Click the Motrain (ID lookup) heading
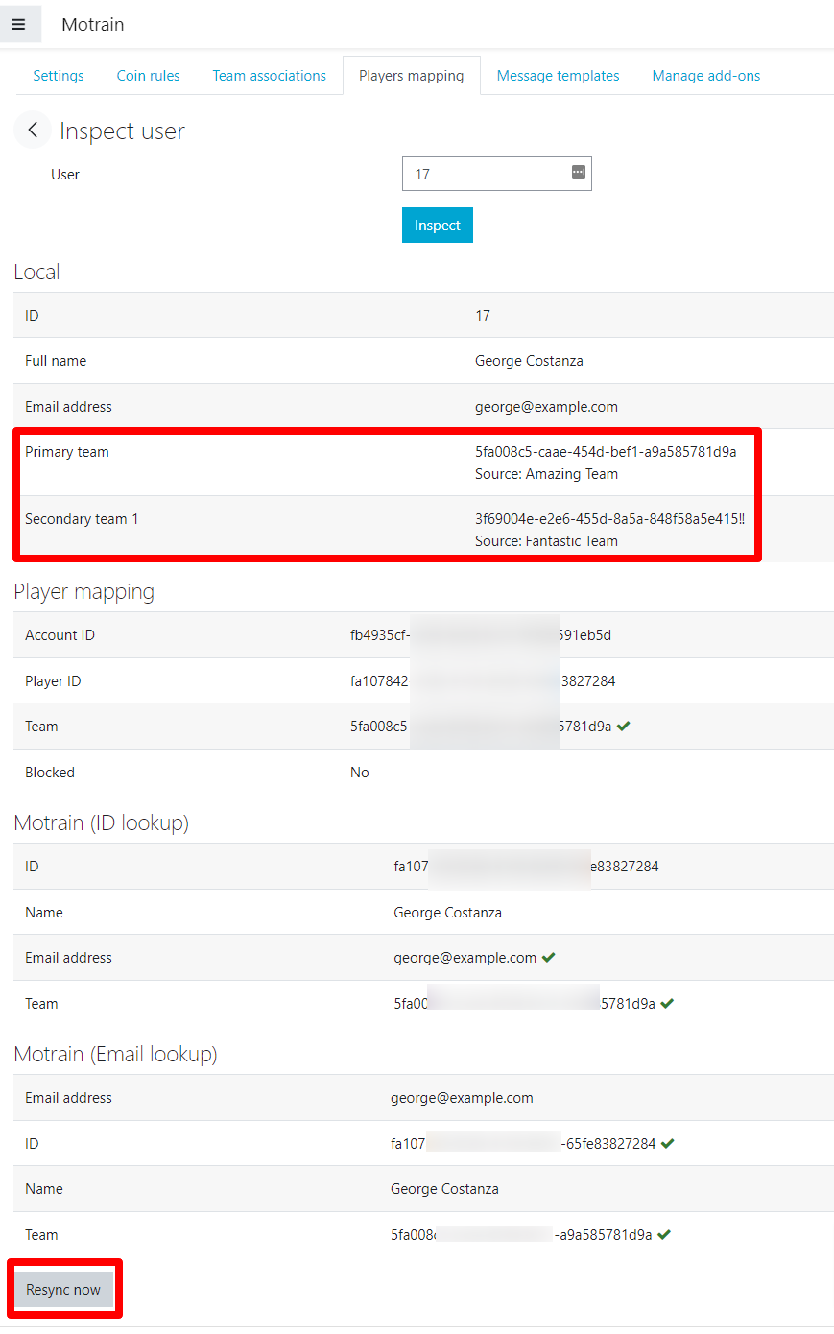Viewport: 834px width, 1334px height. point(101,823)
